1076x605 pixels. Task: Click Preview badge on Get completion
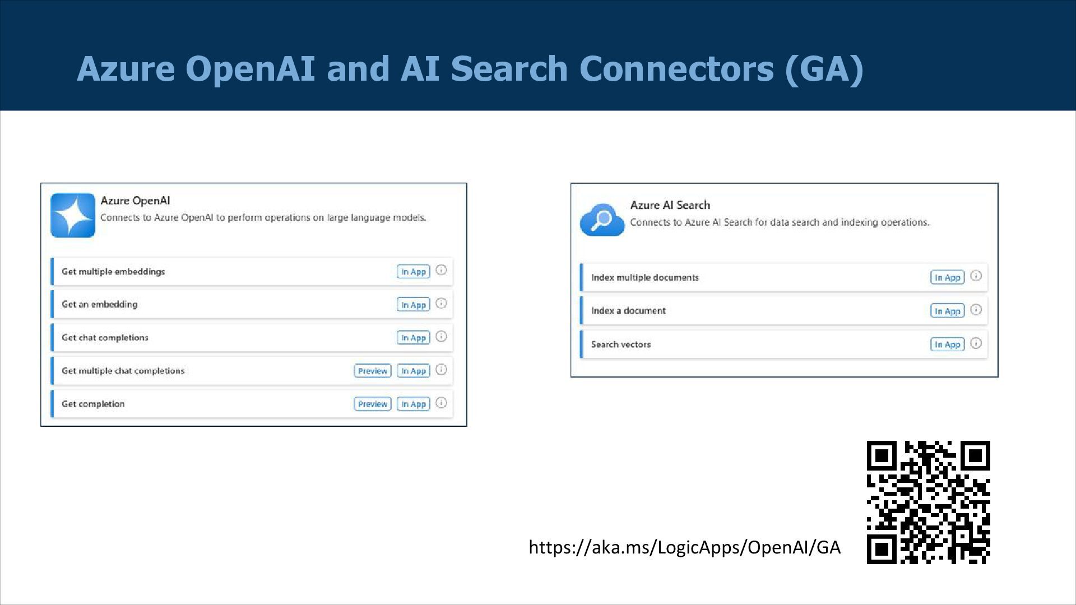pyautogui.click(x=372, y=404)
